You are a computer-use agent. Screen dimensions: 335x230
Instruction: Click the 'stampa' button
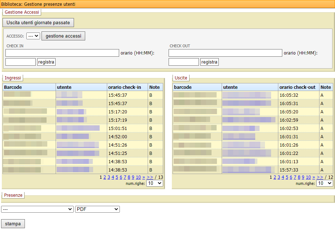(13, 224)
